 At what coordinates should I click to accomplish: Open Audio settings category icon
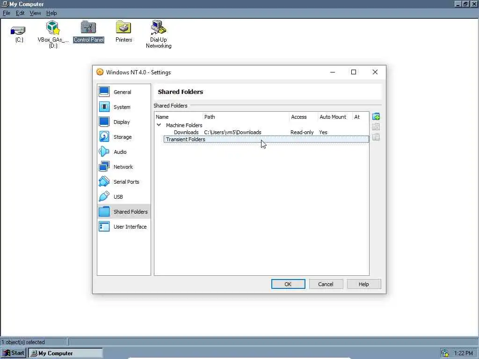point(104,152)
